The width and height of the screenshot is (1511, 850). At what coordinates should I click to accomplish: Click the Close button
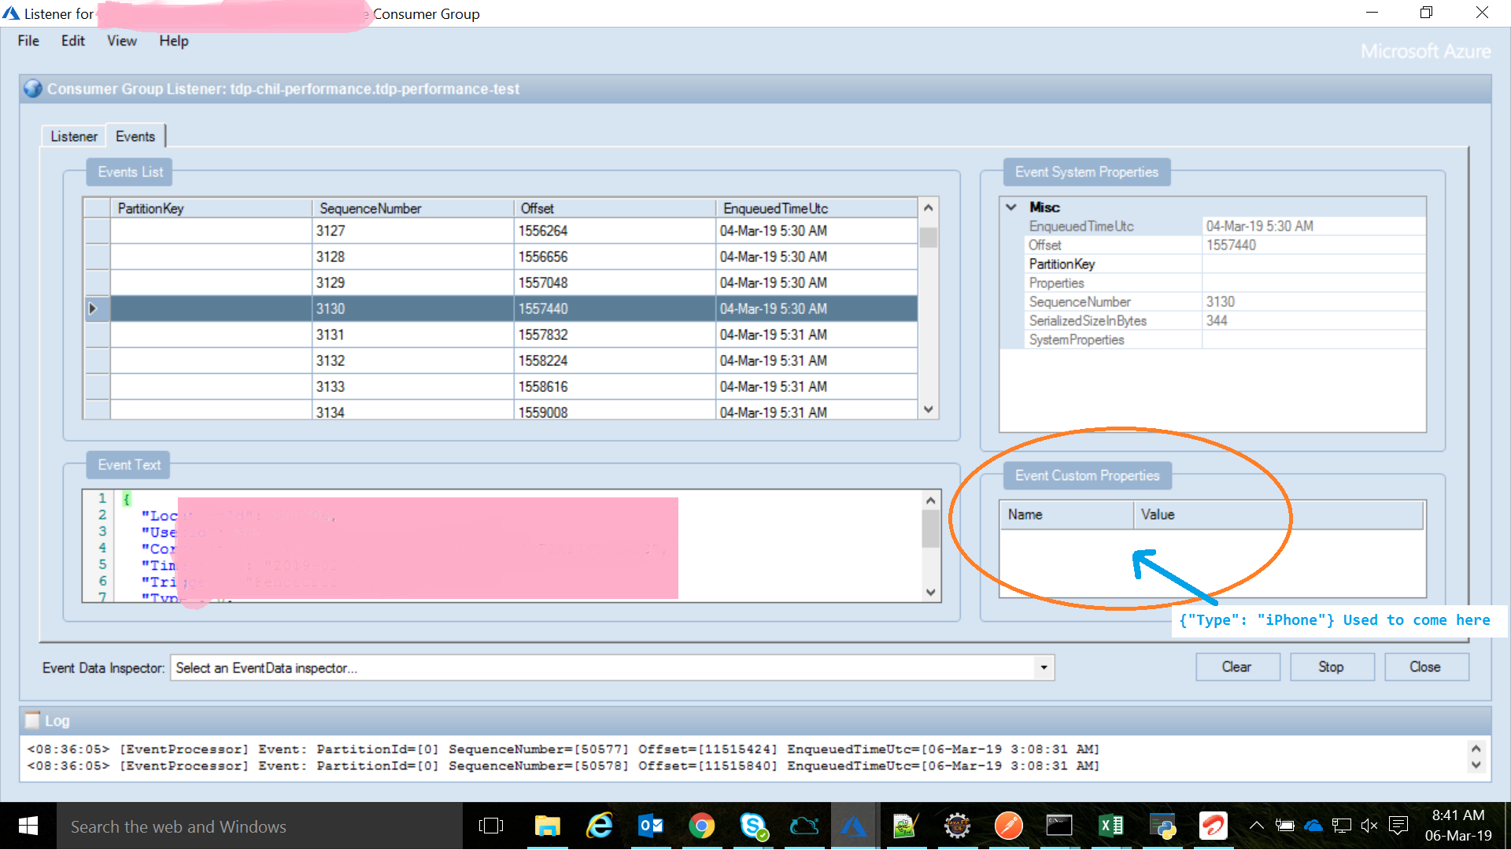1425,667
